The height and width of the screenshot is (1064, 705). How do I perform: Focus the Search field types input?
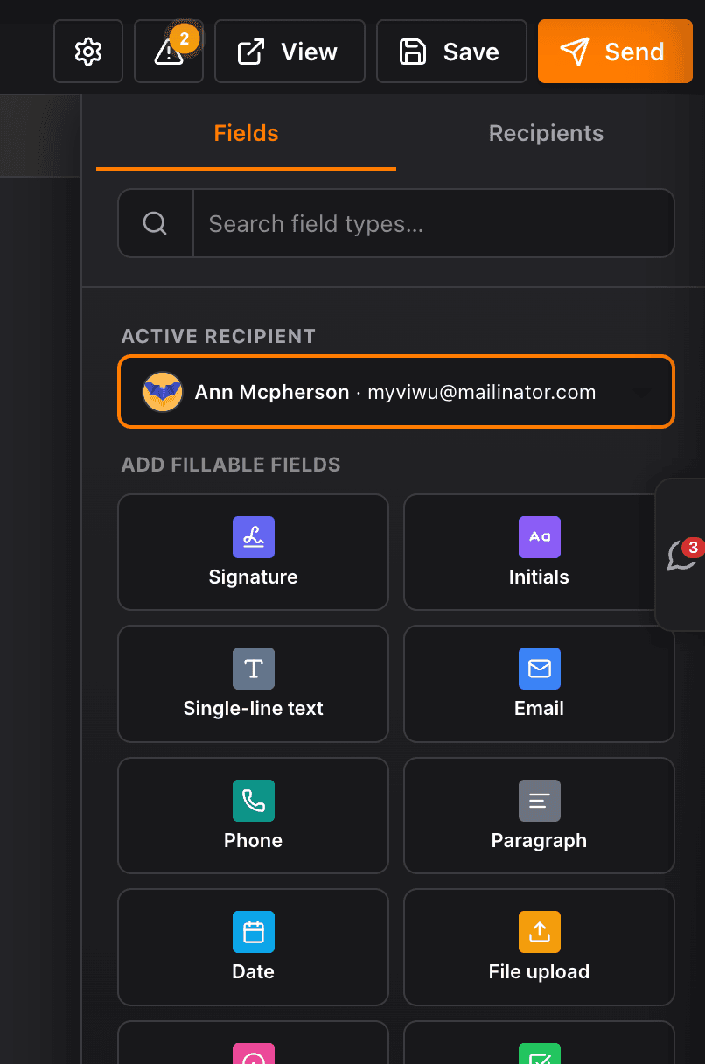[x=433, y=224]
